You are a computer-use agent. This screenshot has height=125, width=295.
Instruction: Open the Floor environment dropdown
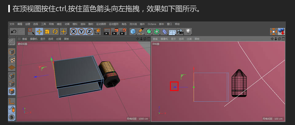[172, 32]
